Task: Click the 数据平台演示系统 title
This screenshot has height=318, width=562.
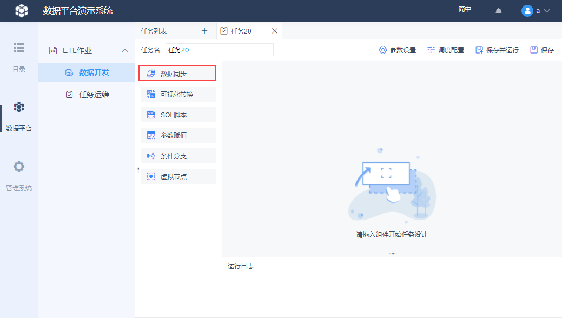Action: [x=78, y=11]
